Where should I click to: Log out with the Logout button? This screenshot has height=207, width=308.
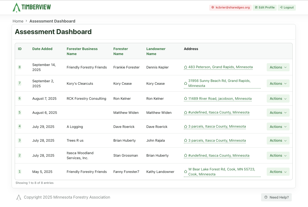tap(287, 8)
